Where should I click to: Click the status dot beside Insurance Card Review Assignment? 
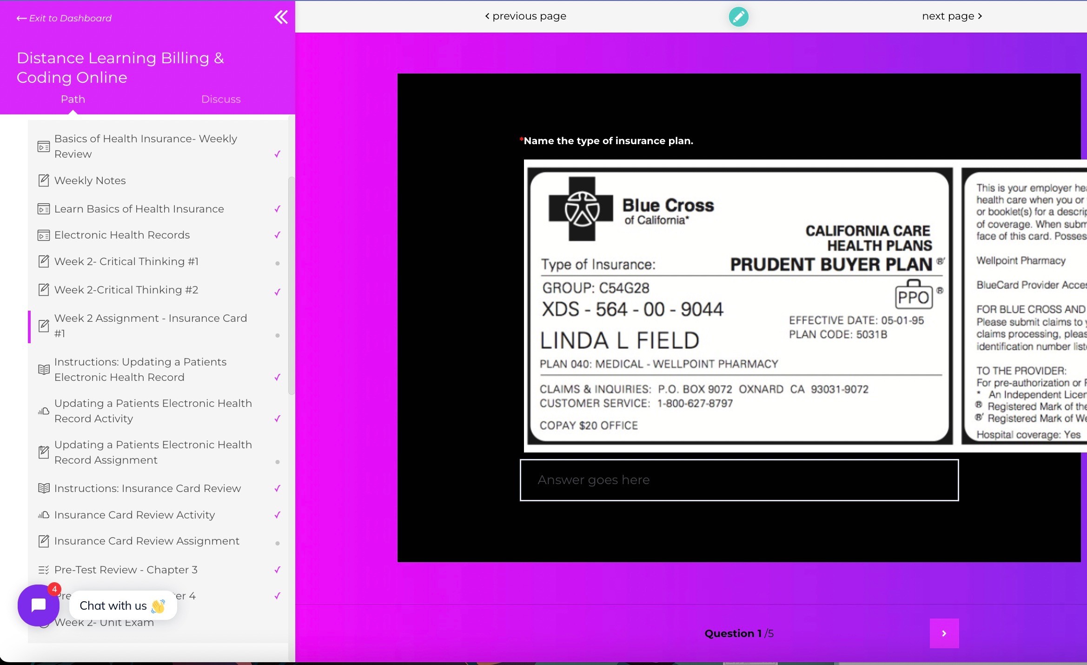point(278,543)
